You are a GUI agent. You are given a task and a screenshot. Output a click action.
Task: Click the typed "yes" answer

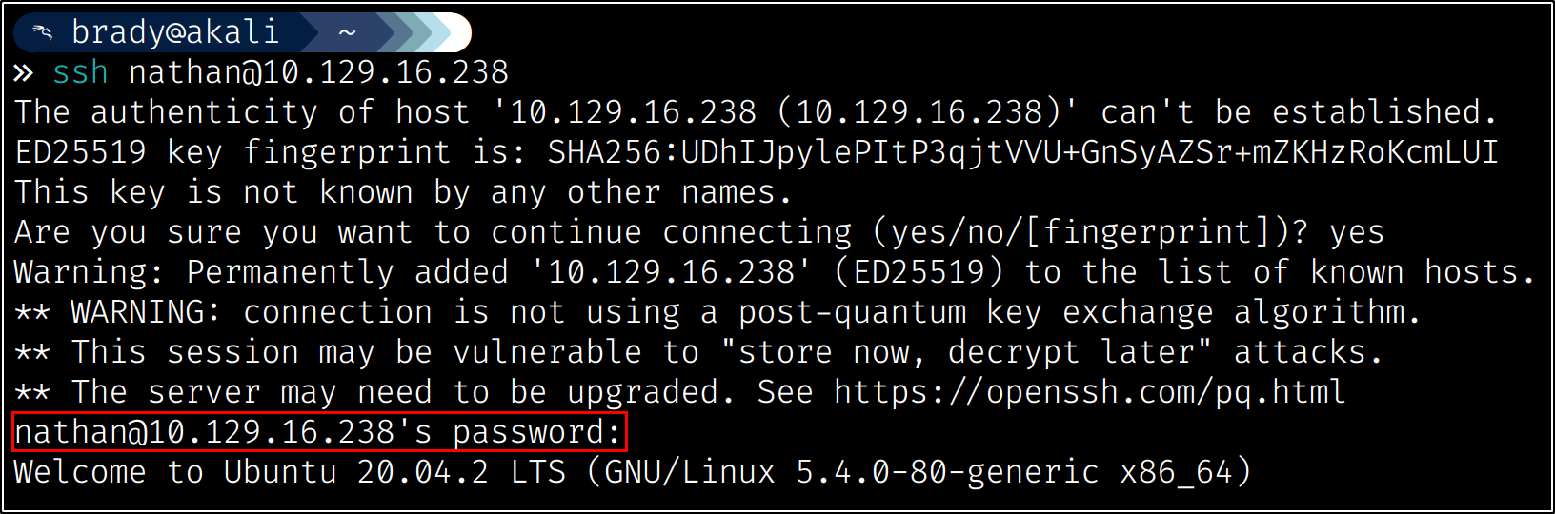click(1357, 232)
